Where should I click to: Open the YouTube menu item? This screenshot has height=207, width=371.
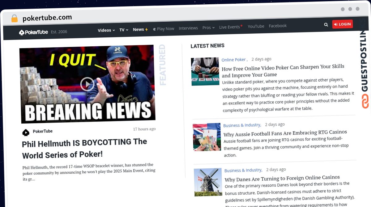click(256, 26)
